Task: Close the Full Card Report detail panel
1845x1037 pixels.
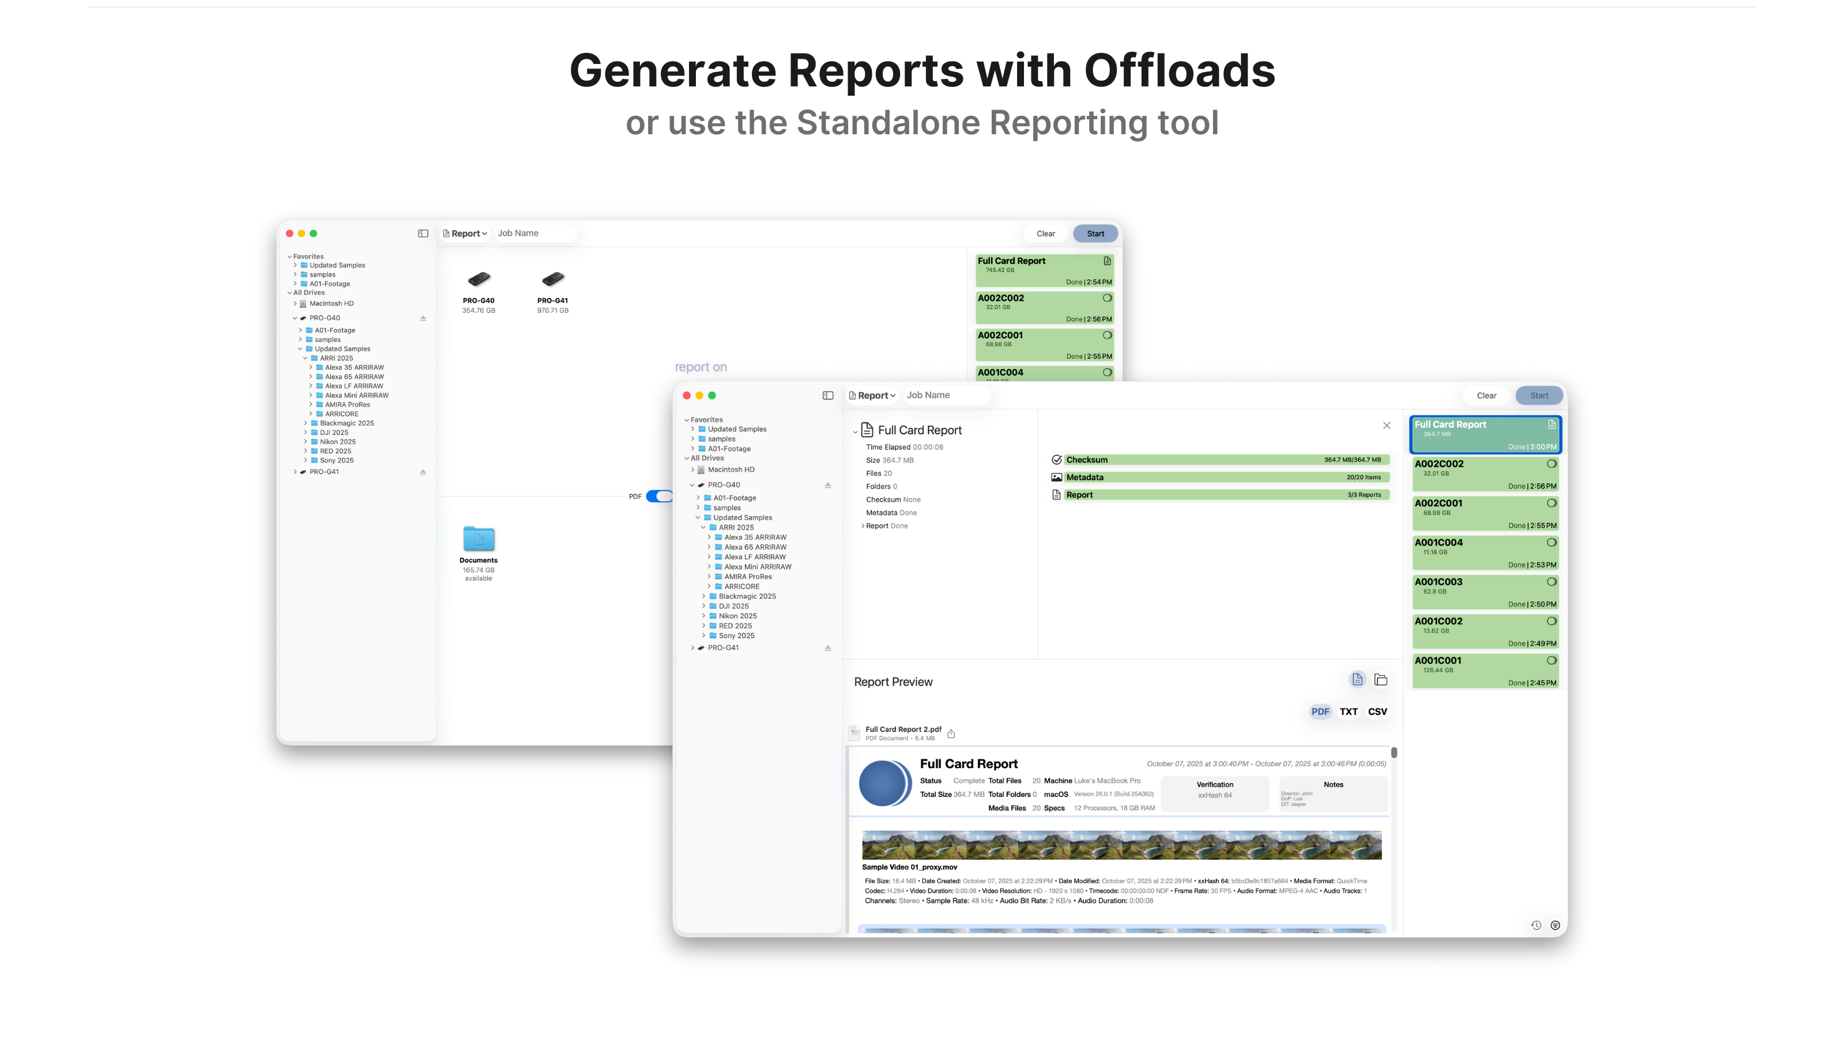Action: coord(1387,425)
